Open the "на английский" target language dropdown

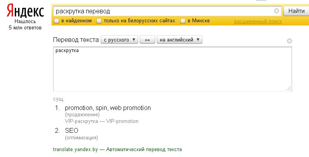tap(179, 40)
